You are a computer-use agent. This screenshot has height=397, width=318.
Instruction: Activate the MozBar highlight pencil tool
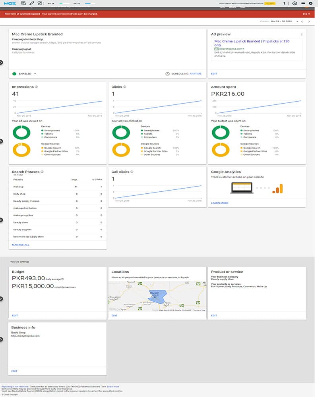pyautogui.click(x=32, y=3)
